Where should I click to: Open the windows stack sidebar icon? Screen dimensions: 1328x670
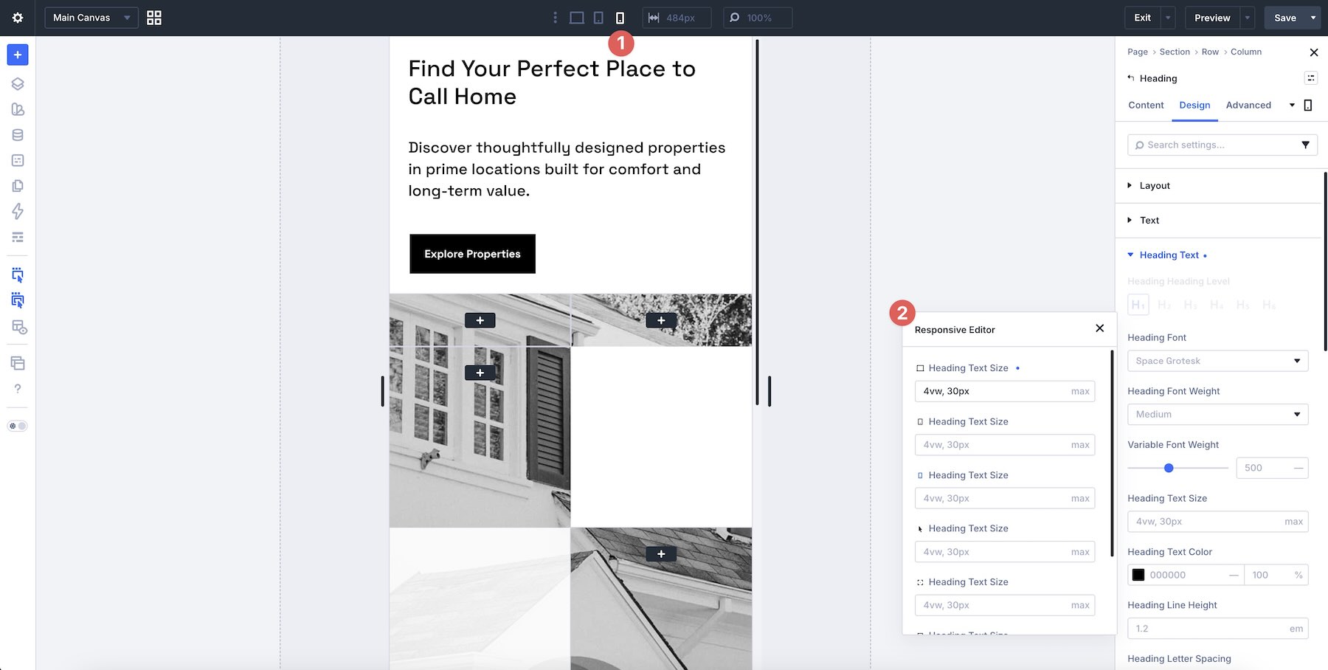18,363
